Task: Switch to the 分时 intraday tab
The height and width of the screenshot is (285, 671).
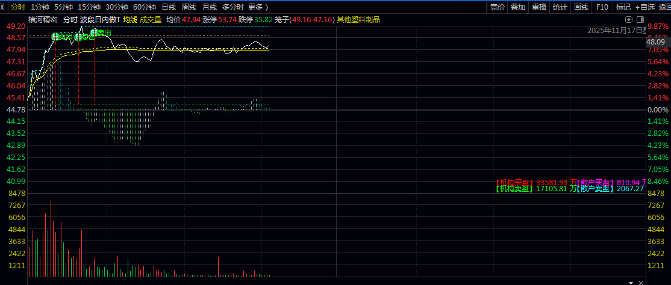Action: (x=18, y=7)
